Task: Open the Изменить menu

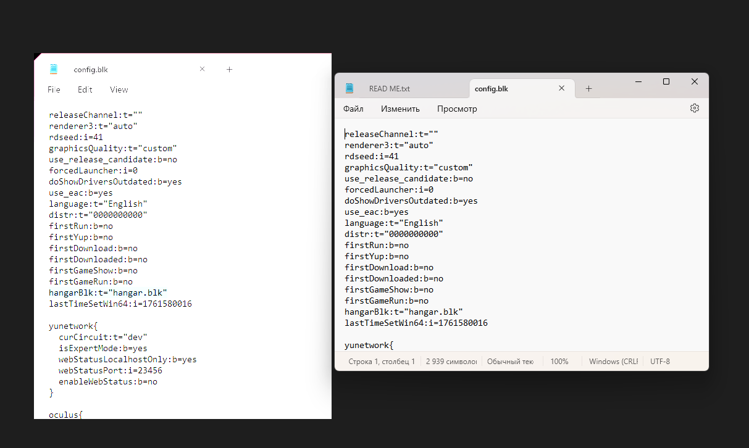Action: pyautogui.click(x=400, y=109)
